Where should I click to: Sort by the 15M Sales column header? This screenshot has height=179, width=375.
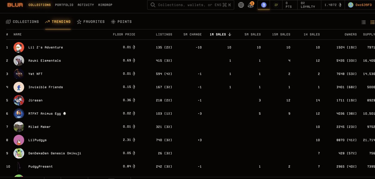(x=281, y=34)
